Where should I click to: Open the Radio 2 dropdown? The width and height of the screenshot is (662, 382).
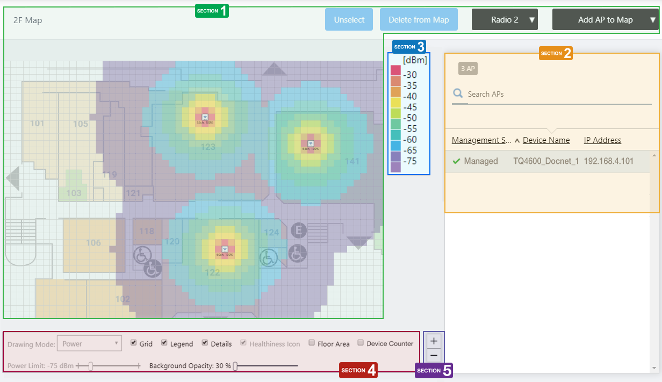coord(505,20)
